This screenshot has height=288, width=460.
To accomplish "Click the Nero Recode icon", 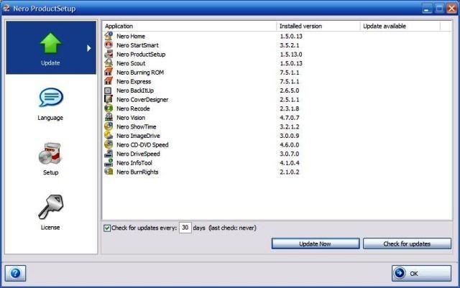I will pos(109,108).
